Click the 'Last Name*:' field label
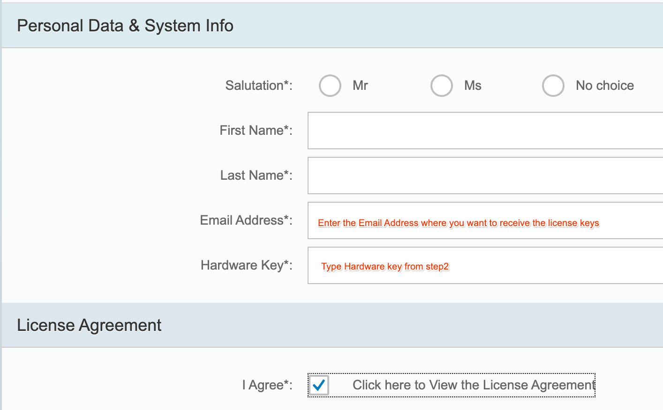The image size is (663, 410). tap(256, 176)
